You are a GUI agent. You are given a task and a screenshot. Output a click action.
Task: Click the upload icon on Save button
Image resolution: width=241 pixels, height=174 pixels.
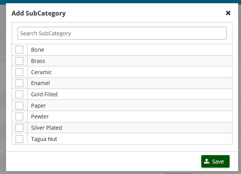coord(207,161)
